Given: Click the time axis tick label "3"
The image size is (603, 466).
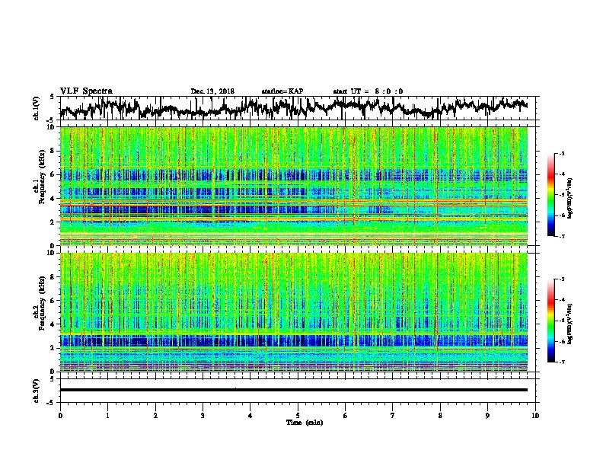Looking at the screenshot, I should [x=203, y=416].
